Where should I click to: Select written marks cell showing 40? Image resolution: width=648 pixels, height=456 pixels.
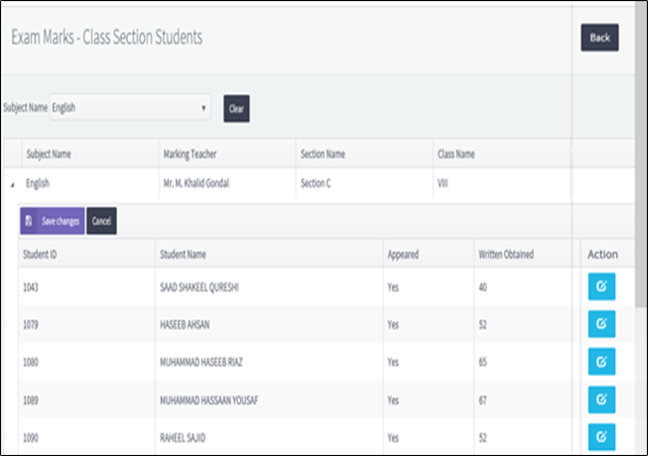pyautogui.click(x=482, y=288)
